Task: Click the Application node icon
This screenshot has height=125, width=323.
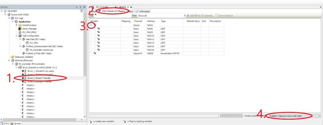Action: 16,22
